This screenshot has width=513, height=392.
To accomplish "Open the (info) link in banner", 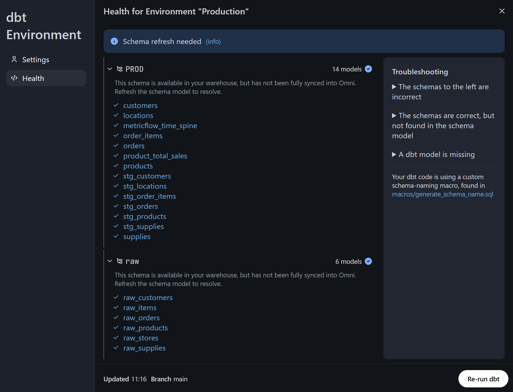I will (x=213, y=41).
